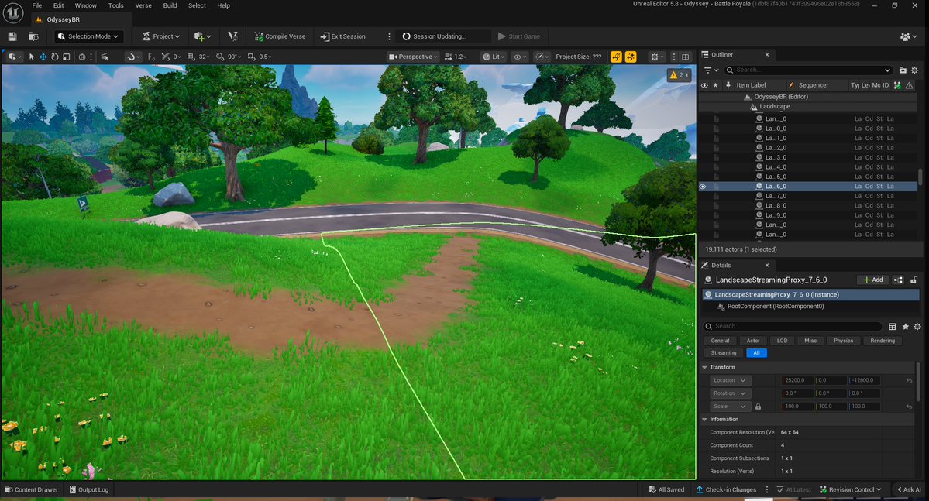
Task: Open the session users icon
Action: (907, 36)
